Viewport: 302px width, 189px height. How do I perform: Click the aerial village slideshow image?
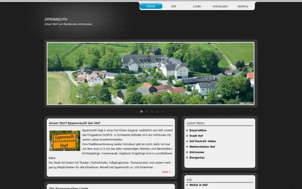click(x=150, y=73)
